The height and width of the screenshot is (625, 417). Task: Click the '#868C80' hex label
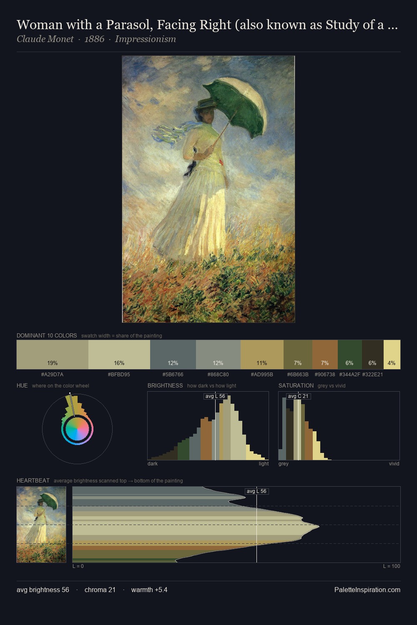point(218,374)
